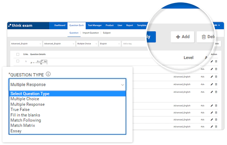Choose 'Select Question Type' in the list
Image resolution: width=227 pixels, height=145 pixels.
point(67,94)
